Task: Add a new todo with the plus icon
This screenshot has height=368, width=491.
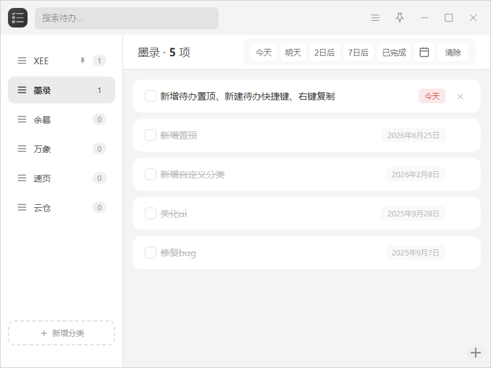Action: [475, 353]
